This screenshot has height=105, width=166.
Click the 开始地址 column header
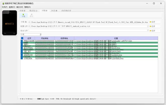click(x=45, y=38)
